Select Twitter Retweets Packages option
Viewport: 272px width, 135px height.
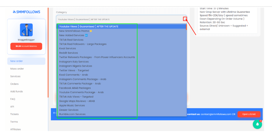tap(122, 57)
